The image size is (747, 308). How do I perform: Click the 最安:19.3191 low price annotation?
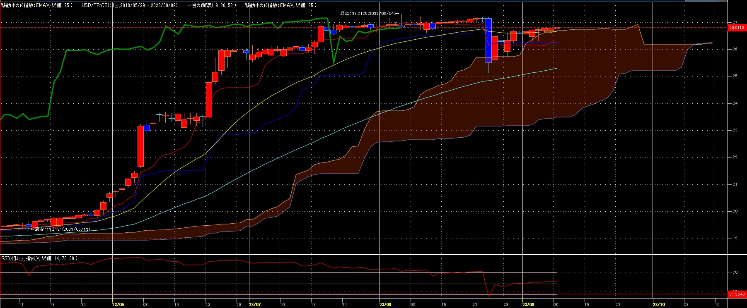tap(60, 229)
